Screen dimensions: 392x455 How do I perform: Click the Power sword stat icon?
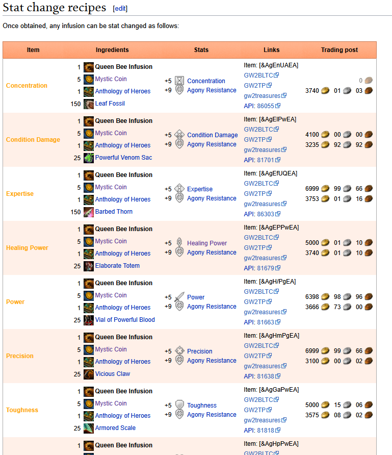(179, 297)
